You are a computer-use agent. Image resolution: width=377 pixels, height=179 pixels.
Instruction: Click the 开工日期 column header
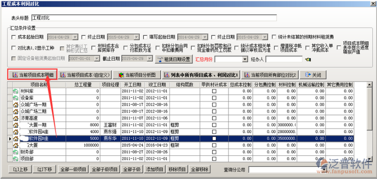[x=133, y=85]
